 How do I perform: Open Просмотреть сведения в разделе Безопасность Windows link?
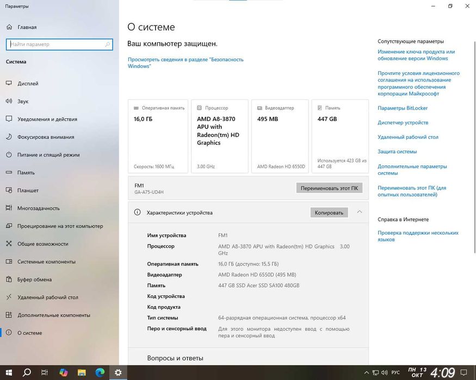(186, 63)
